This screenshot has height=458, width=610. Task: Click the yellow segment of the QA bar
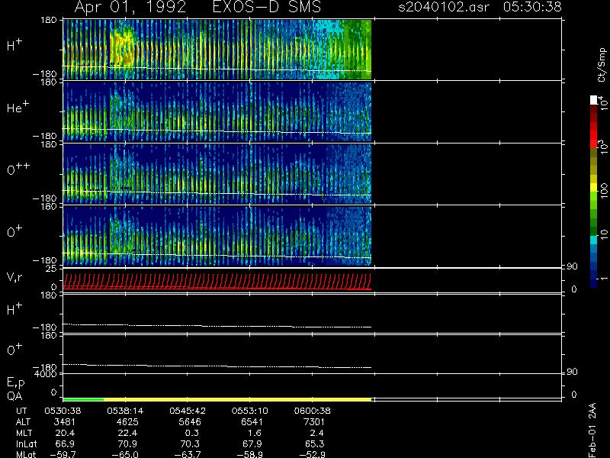pos(237,399)
